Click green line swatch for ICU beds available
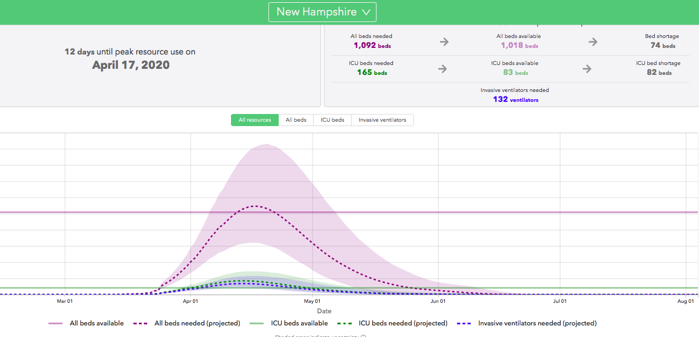The height and width of the screenshot is (337, 699). pos(256,324)
